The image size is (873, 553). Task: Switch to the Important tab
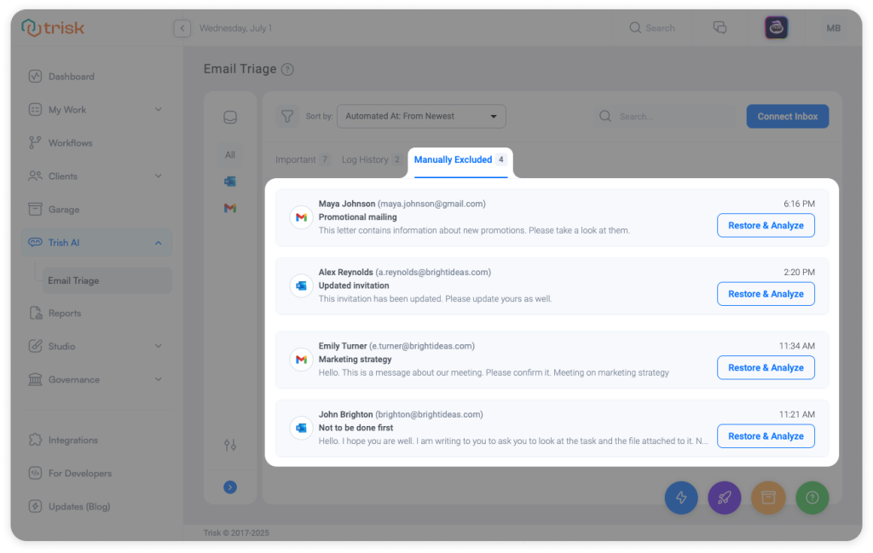[303, 159]
